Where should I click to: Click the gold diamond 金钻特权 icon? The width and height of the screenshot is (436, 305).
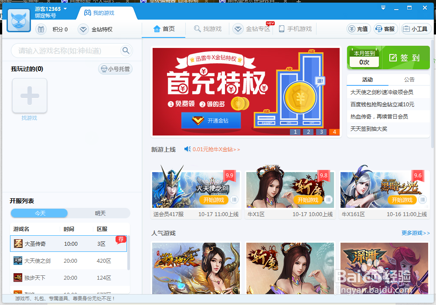[x=83, y=29]
